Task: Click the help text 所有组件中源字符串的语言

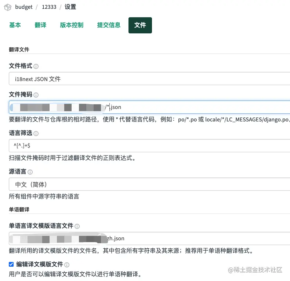Action: coord(44,196)
